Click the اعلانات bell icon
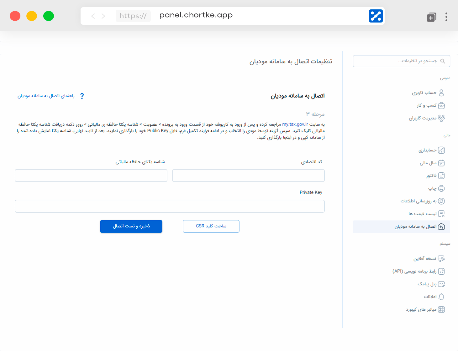This screenshot has width=458, height=351. click(441, 297)
